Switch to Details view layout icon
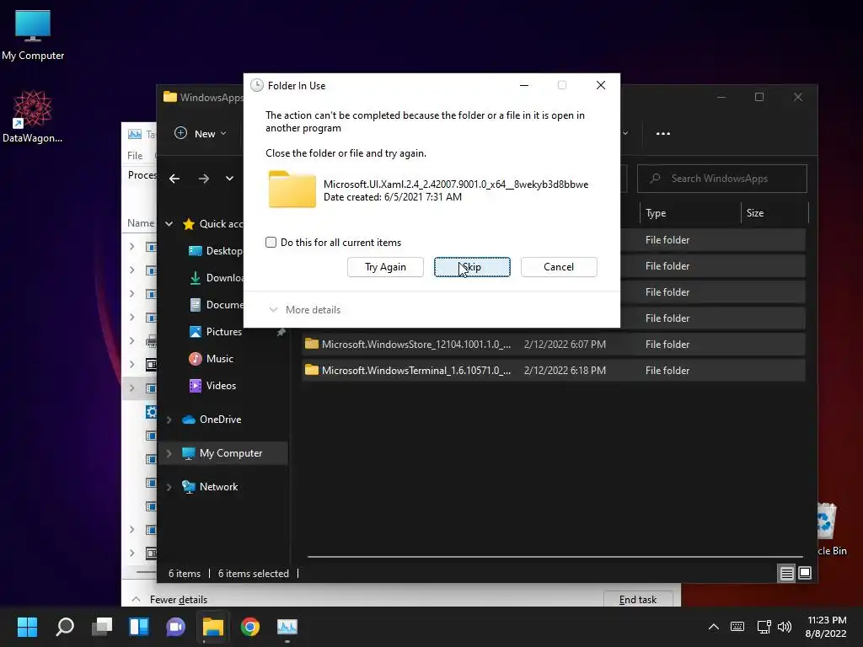 tap(786, 573)
